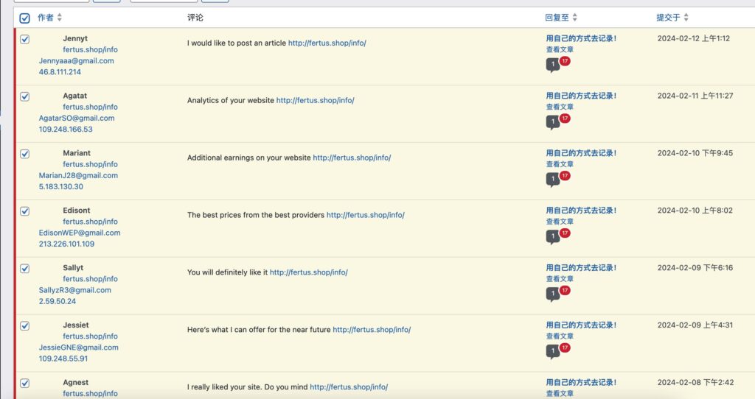Uncheck the select-all comments checkbox in header
Screen dimensions: 755x399
(x=24, y=18)
